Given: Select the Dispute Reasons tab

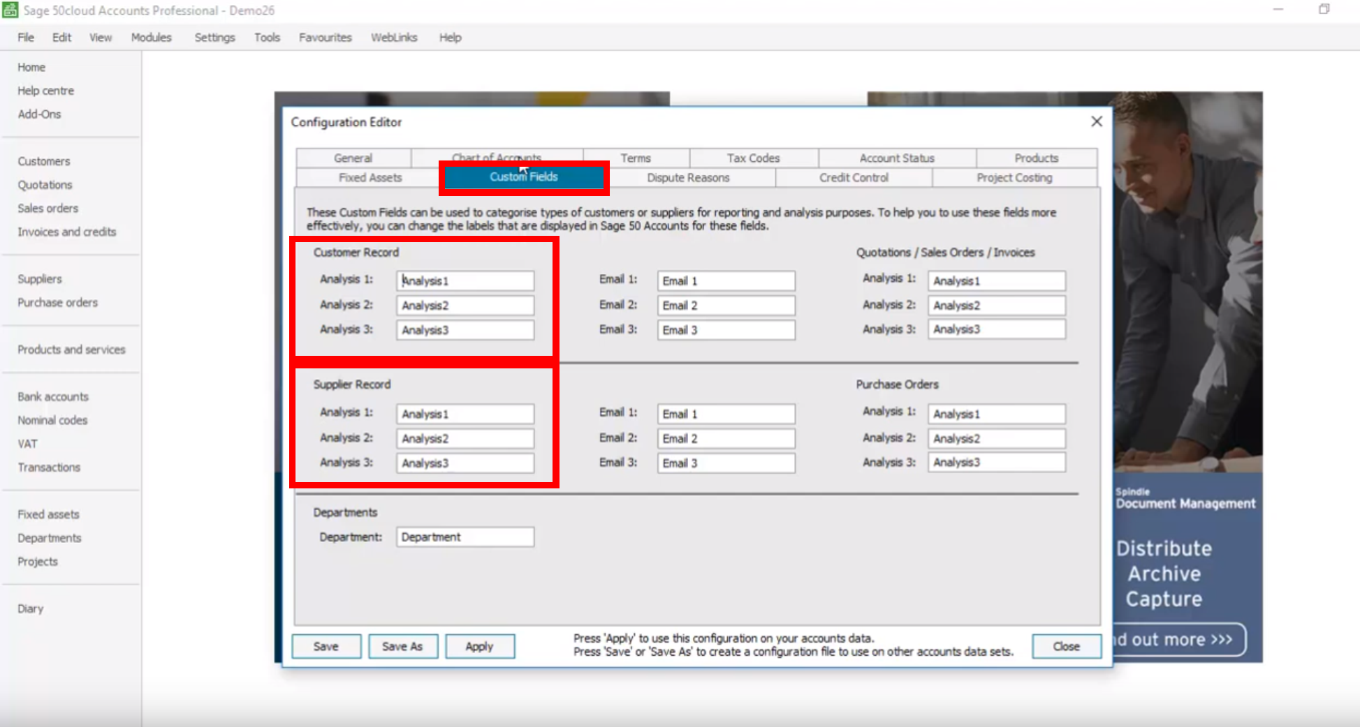Looking at the screenshot, I should pos(687,177).
